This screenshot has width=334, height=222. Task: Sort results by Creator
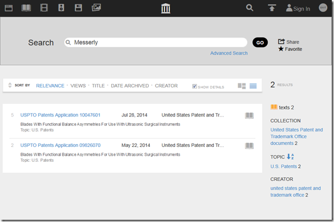pyautogui.click(x=166, y=86)
